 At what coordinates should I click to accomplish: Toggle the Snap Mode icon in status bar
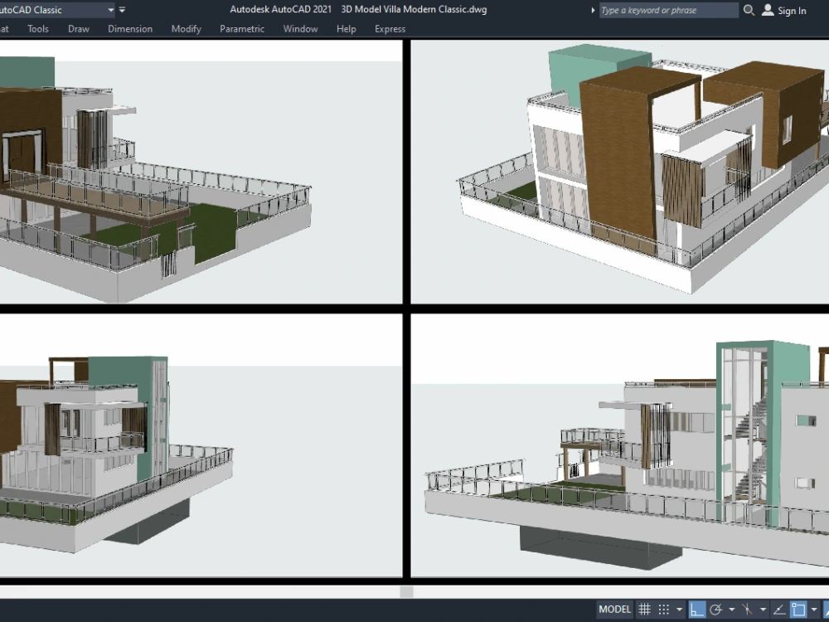point(663,610)
